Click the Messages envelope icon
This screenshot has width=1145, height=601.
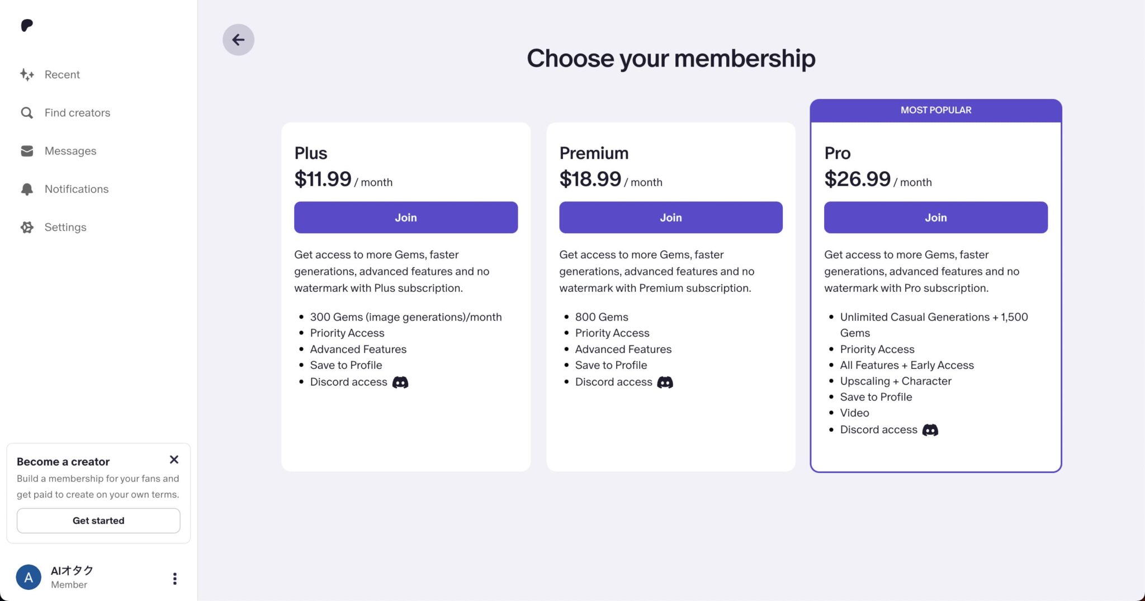[27, 151]
